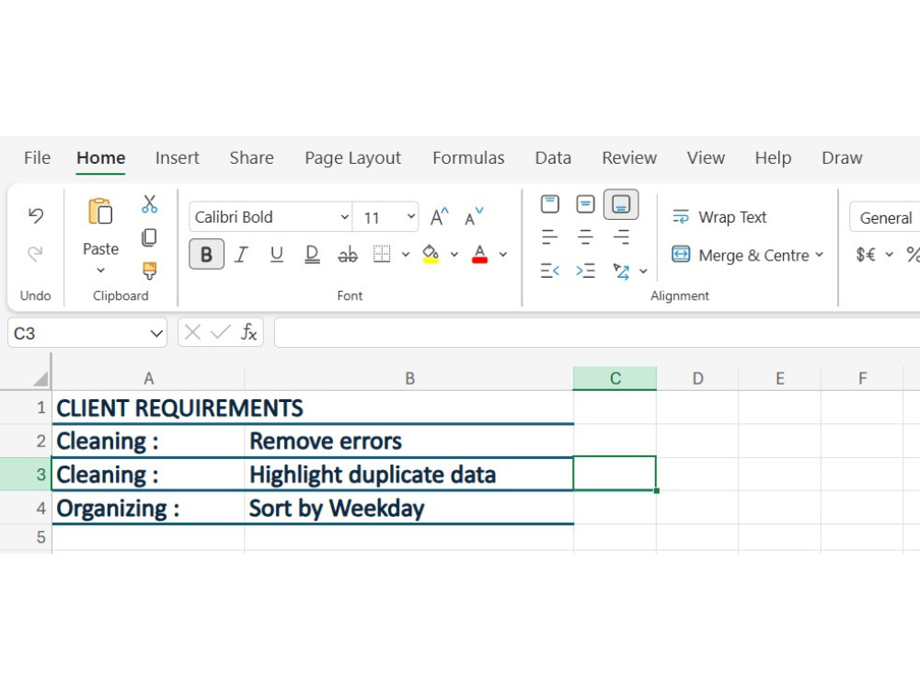Switch to the Insert tab
This screenshot has width=920, height=690.
pyautogui.click(x=178, y=158)
